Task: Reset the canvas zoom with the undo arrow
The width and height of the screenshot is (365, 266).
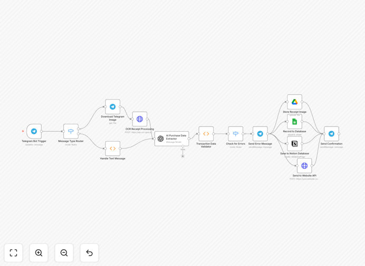Action: (89, 253)
